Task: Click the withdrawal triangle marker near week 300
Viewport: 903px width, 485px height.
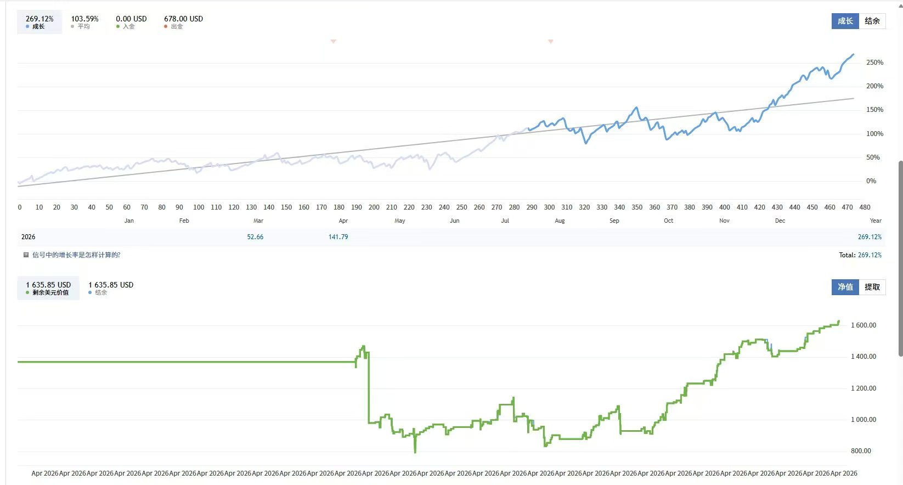Action: [x=551, y=42]
